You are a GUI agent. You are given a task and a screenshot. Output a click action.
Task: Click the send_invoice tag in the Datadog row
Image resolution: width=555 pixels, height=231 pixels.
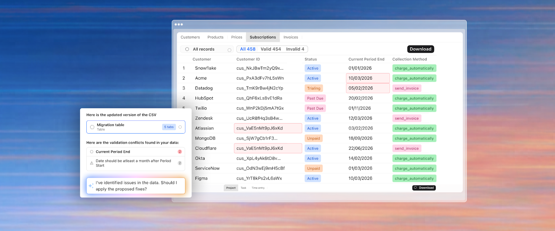(x=407, y=88)
